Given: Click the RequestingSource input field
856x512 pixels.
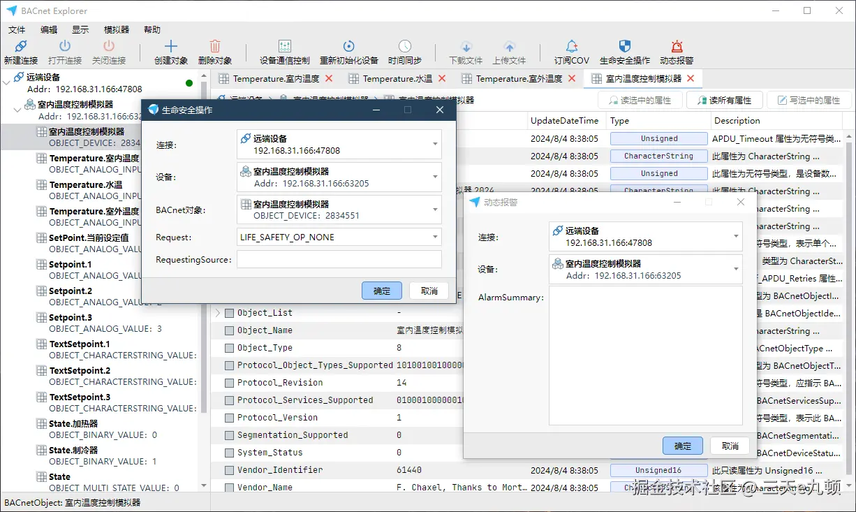Looking at the screenshot, I should tap(339, 260).
